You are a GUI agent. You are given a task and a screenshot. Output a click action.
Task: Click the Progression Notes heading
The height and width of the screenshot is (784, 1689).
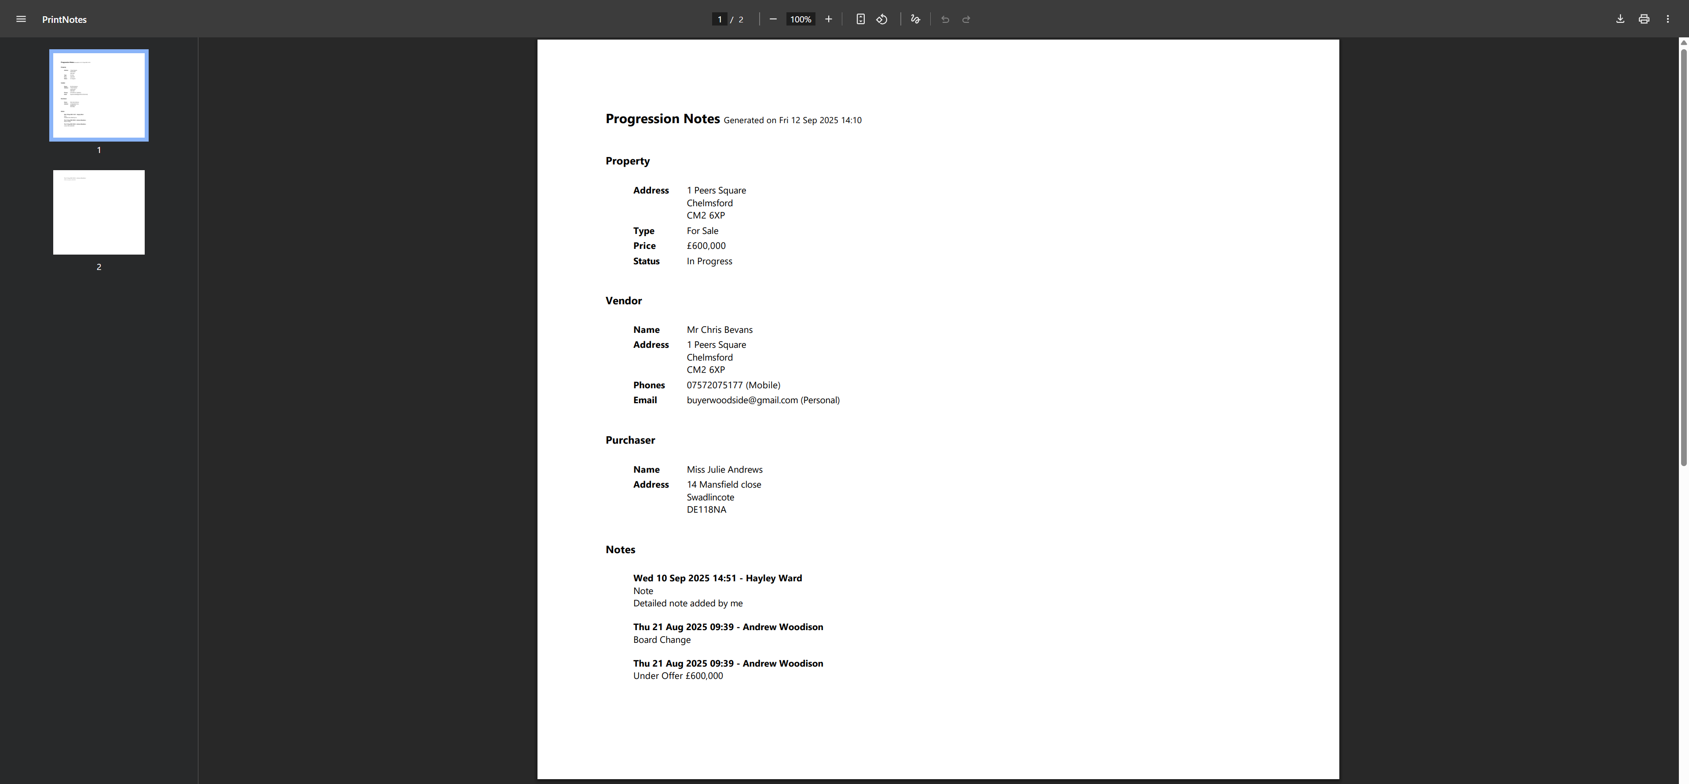click(x=662, y=119)
